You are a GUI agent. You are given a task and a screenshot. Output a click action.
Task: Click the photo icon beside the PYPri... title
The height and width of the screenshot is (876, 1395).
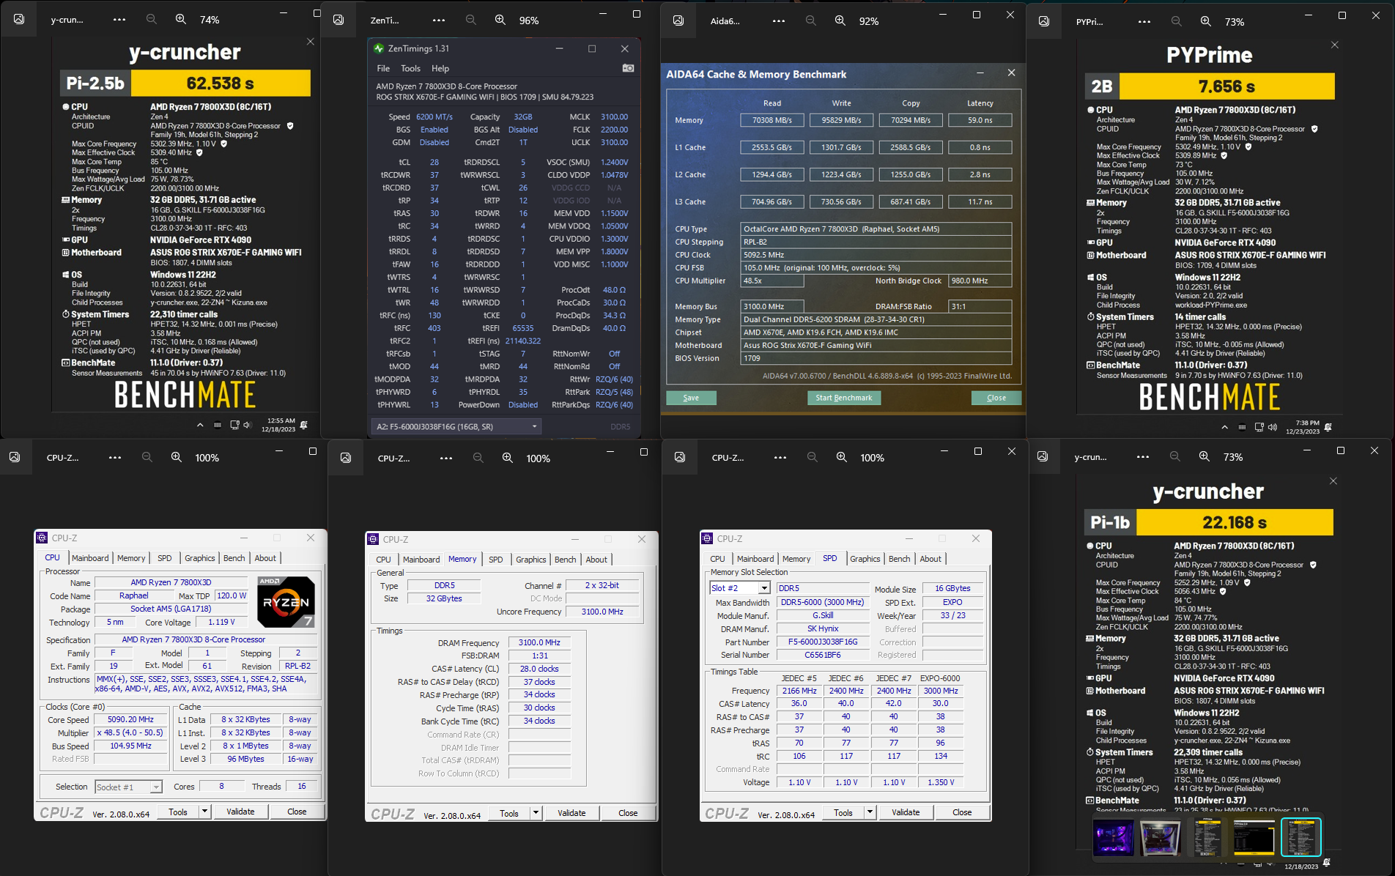(1044, 21)
